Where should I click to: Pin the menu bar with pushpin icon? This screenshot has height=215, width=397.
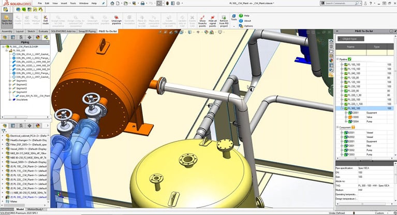(104, 3)
